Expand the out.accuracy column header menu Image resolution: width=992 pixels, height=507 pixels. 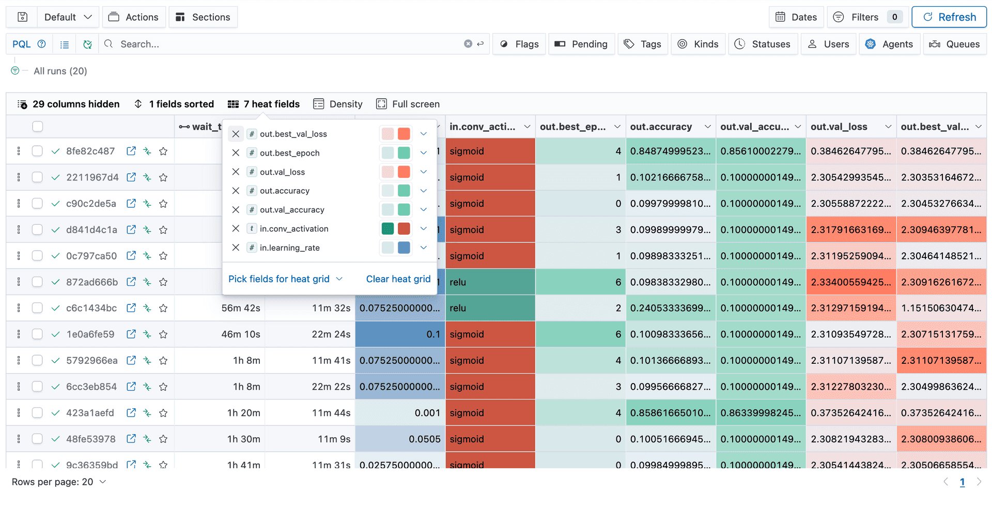707,126
